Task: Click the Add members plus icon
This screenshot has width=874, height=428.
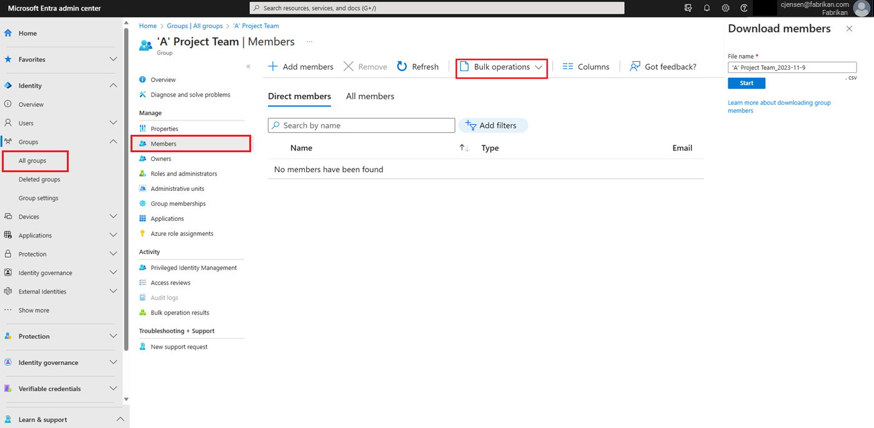Action: (273, 66)
